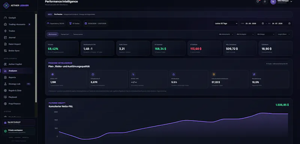The image size is (300, 144).
Task: Click the Profit Factor 3,21 card
Action: (x=133, y=48)
